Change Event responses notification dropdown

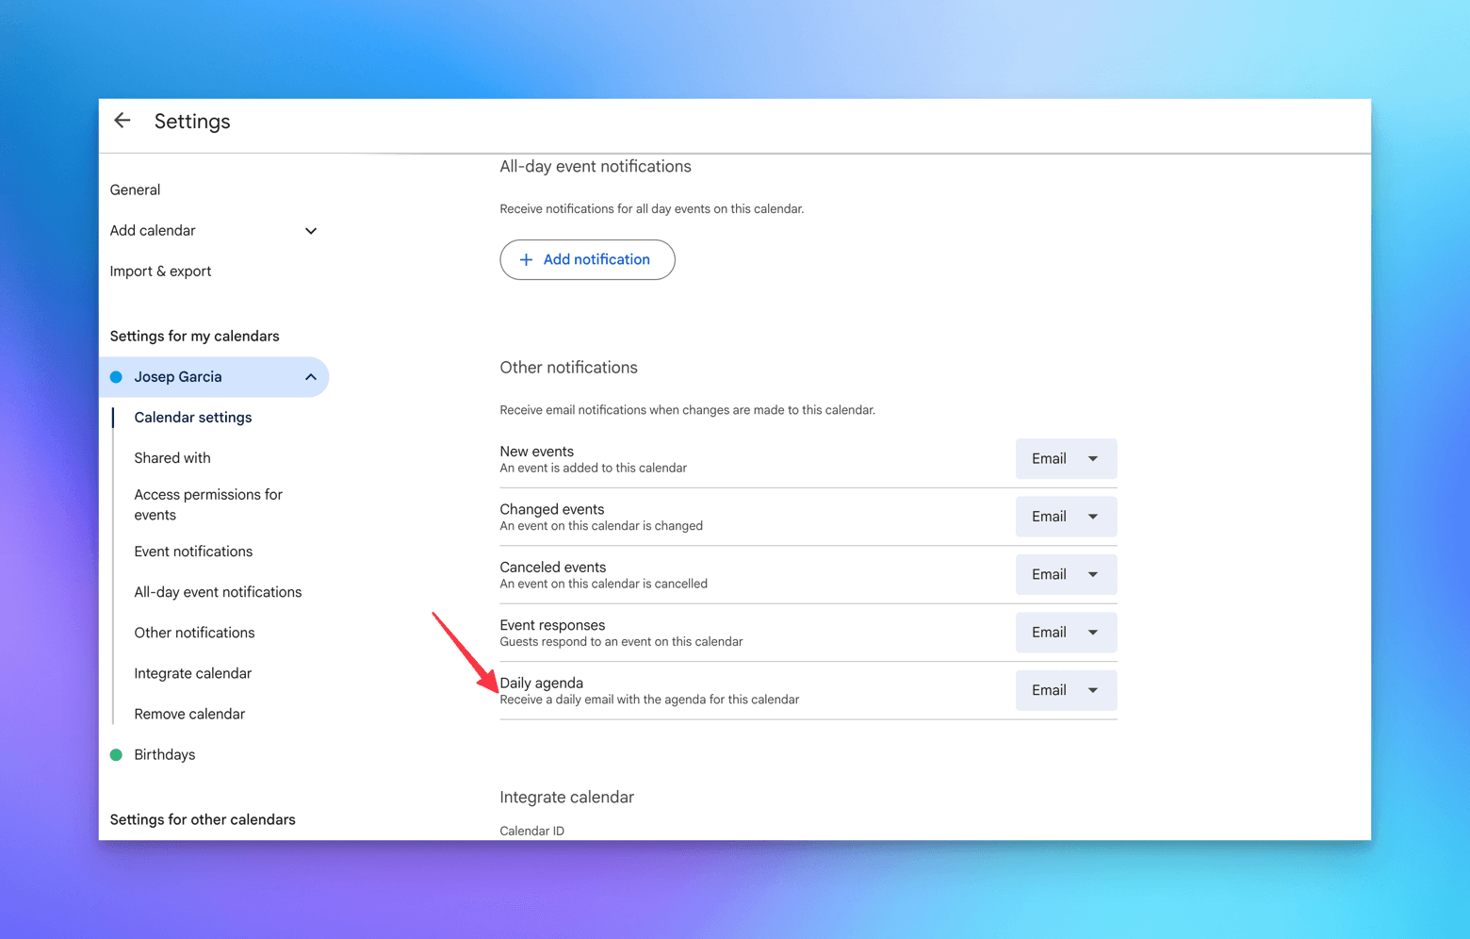(x=1065, y=633)
